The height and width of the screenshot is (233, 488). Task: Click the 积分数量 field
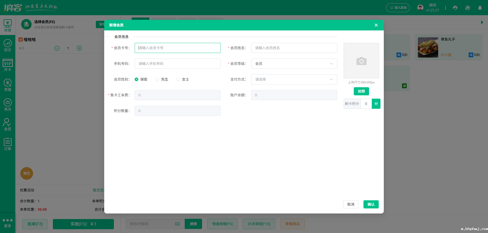pos(178,111)
